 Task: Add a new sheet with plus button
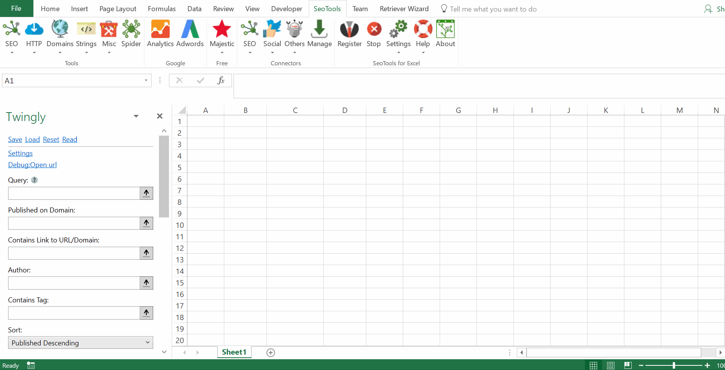(271, 353)
